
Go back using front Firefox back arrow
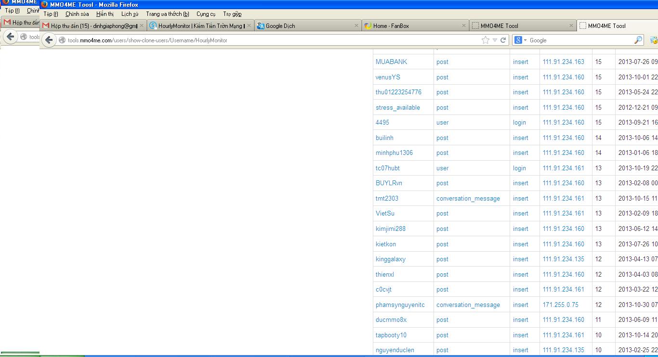pyautogui.click(x=49, y=40)
